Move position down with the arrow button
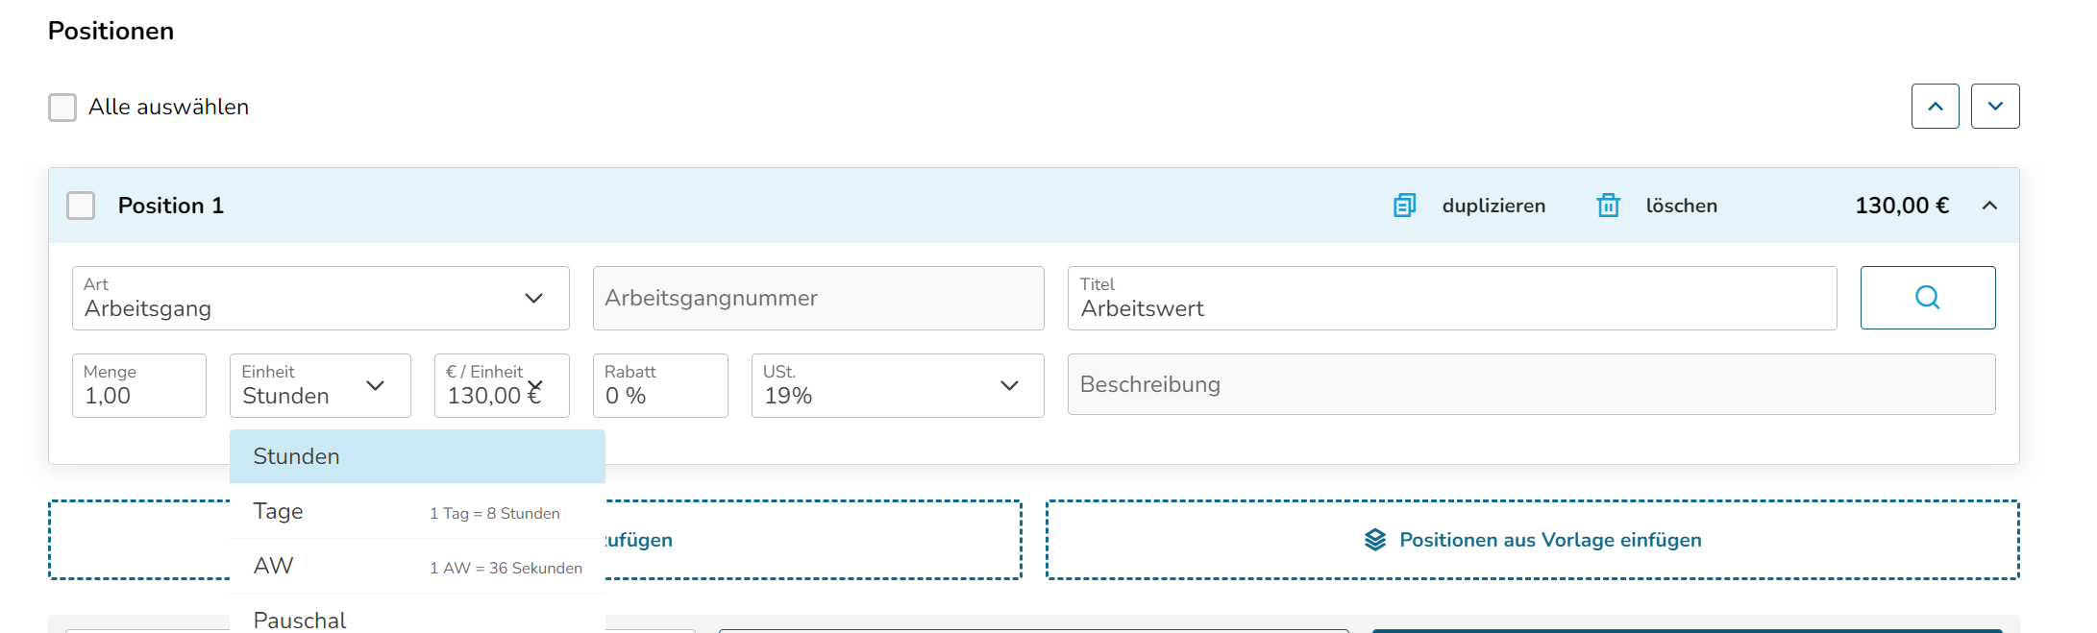2097x633 pixels. click(1994, 106)
